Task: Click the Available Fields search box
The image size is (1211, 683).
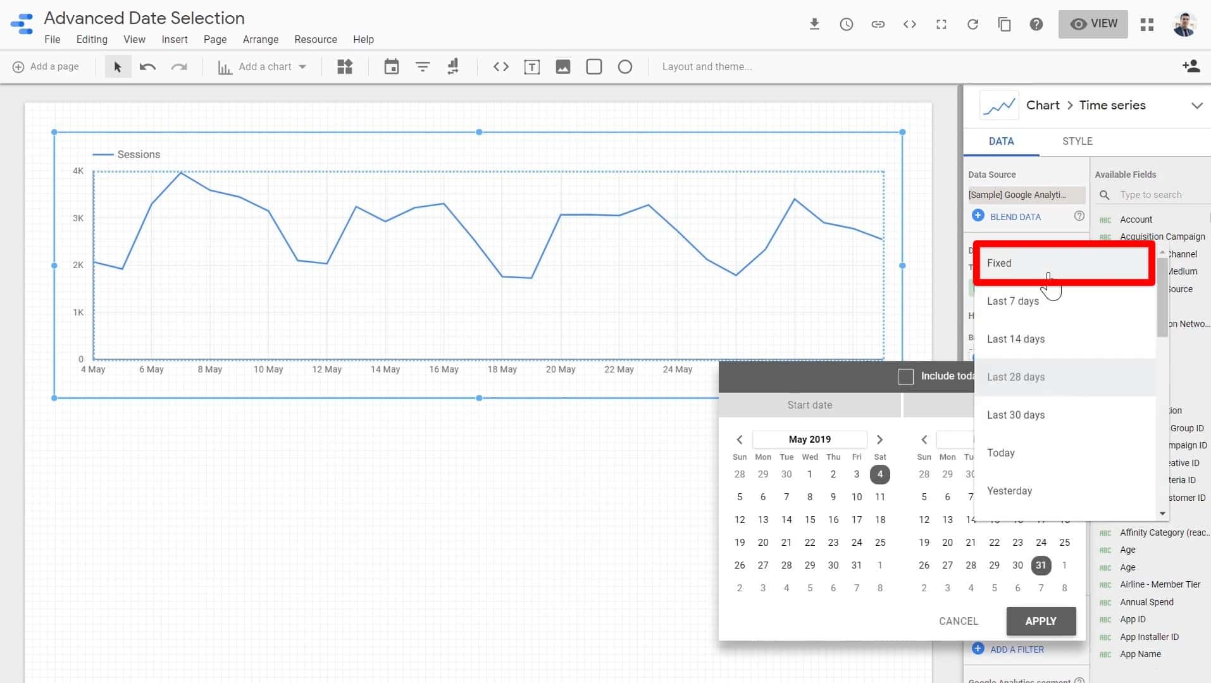Action: (1152, 195)
